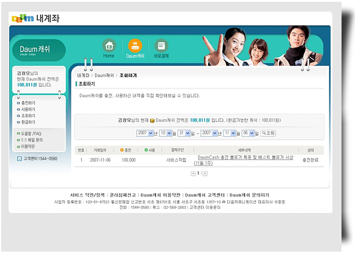The image size is (355, 265).
Task: Open Daum캐쉬 문의하기 footer link
Action: (x=249, y=195)
